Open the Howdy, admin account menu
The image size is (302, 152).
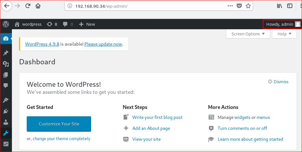pos(282,24)
